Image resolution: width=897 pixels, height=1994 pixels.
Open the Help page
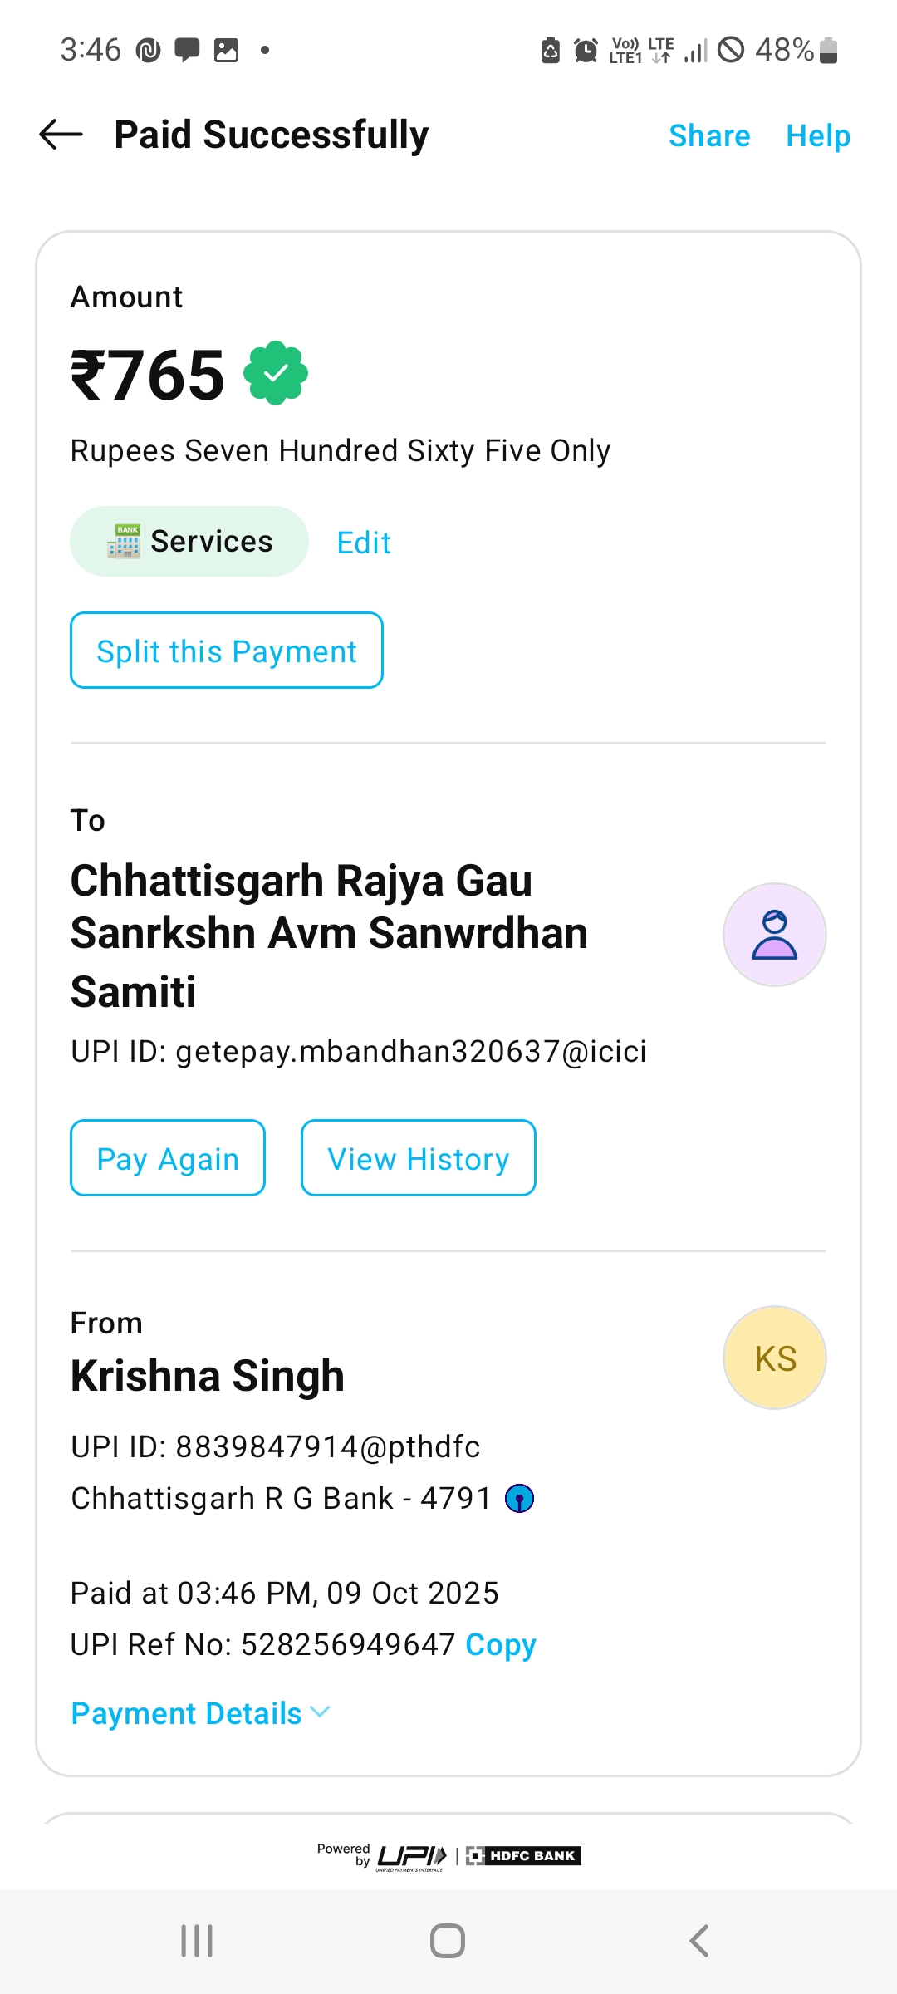(818, 135)
